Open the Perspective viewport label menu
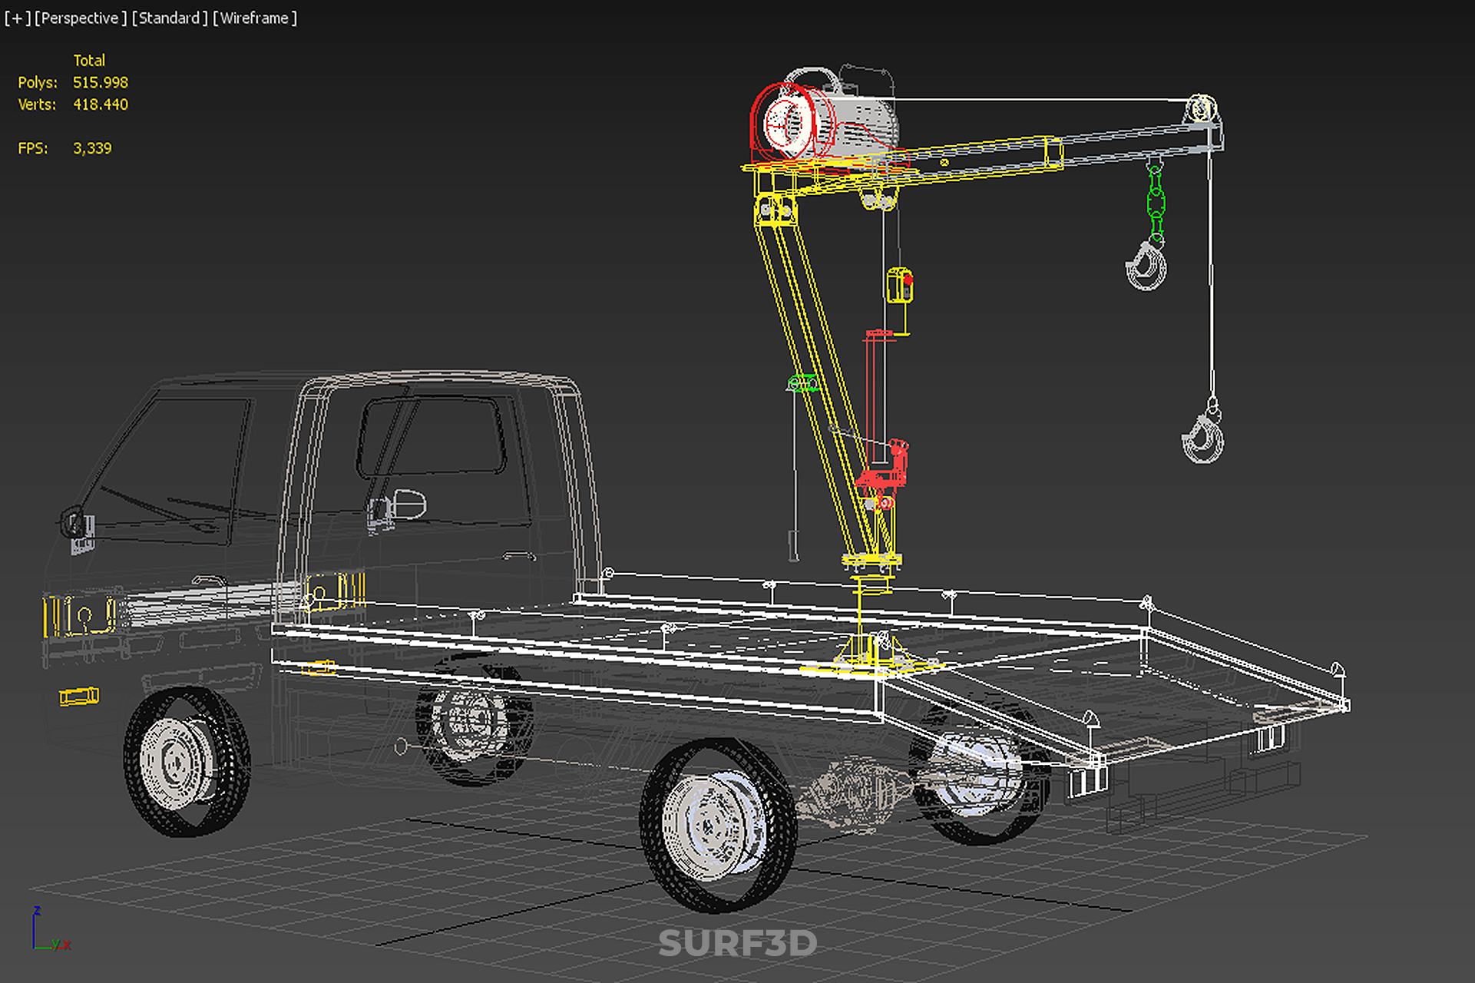 pos(81,18)
